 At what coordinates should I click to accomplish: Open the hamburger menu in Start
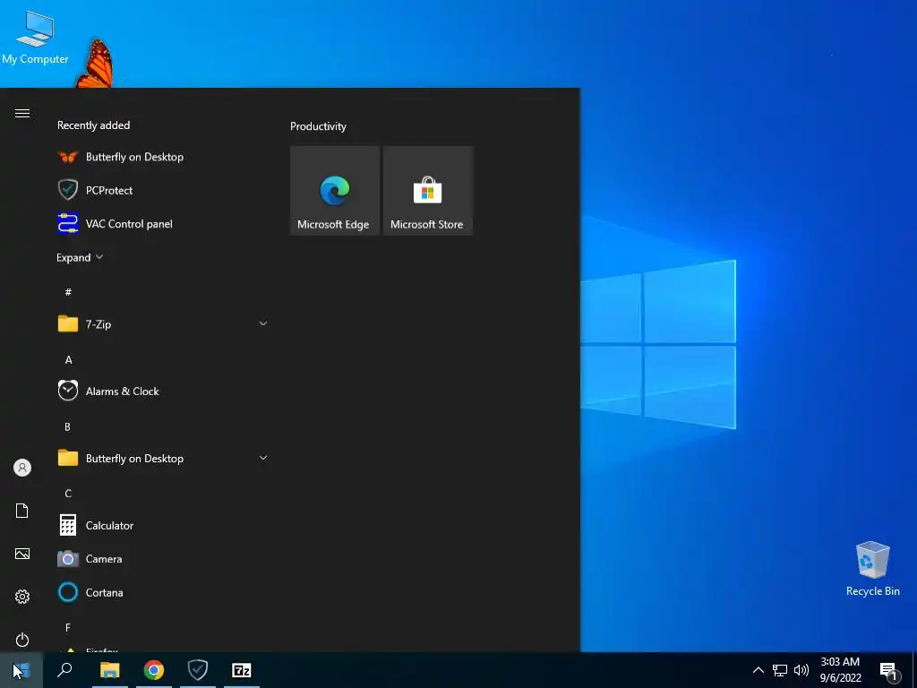pyautogui.click(x=22, y=114)
